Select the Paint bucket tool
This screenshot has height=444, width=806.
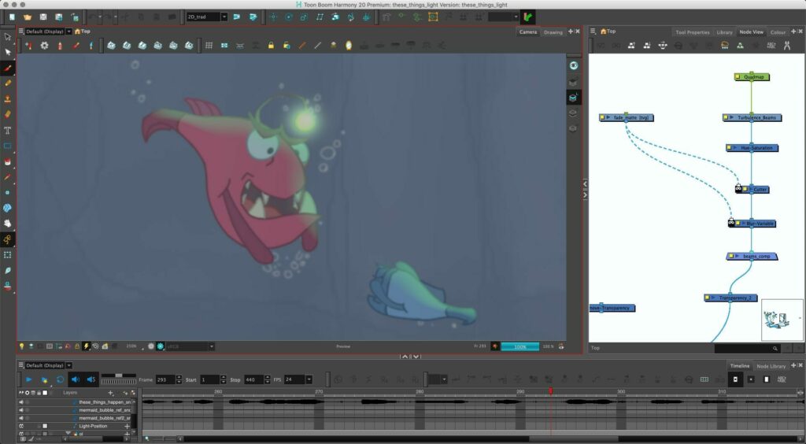tap(7, 161)
